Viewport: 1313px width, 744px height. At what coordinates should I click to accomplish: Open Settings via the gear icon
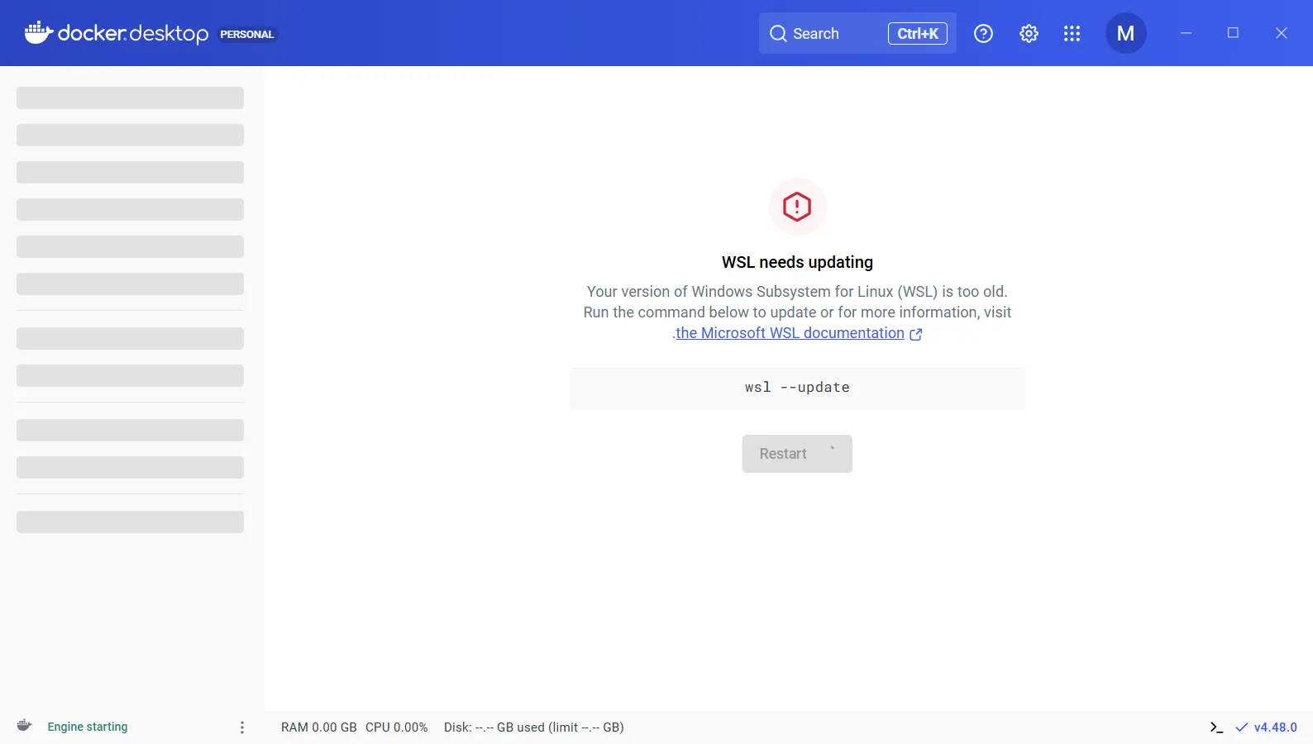coord(1029,34)
